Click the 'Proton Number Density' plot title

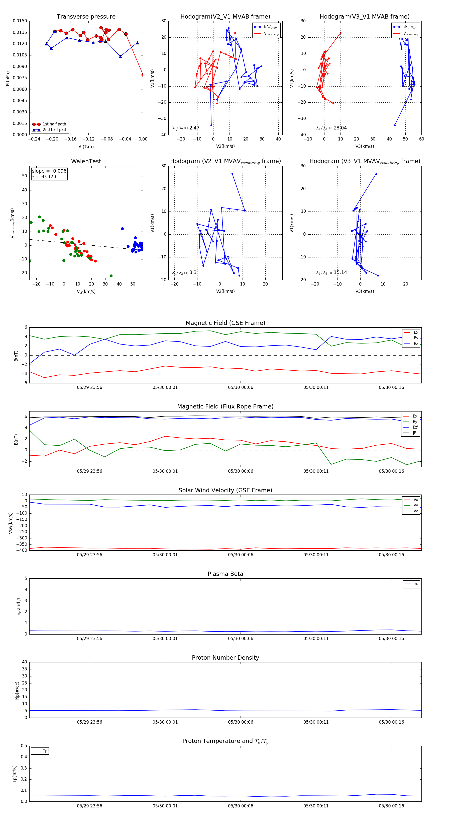[225, 658]
